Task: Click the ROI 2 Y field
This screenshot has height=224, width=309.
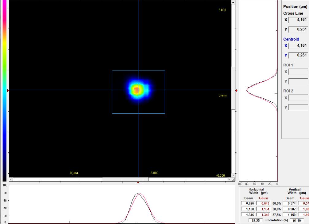Action: pos(298,107)
